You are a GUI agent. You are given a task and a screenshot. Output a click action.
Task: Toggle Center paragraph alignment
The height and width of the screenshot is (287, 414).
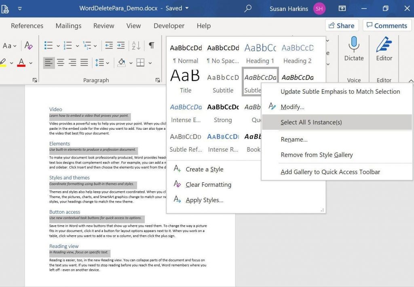click(x=61, y=63)
